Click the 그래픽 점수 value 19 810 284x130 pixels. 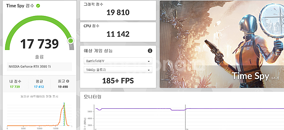pos(118,12)
